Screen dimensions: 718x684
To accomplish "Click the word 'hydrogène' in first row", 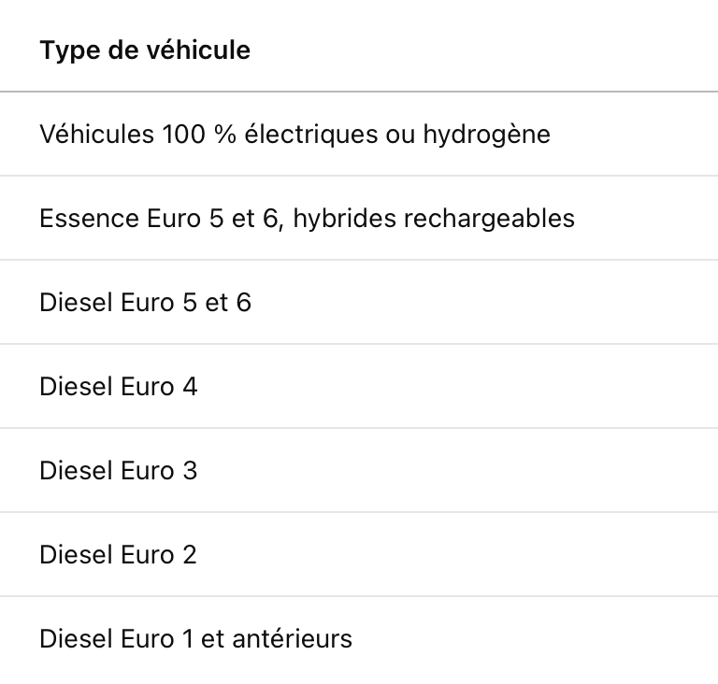I will pos(486,135).
